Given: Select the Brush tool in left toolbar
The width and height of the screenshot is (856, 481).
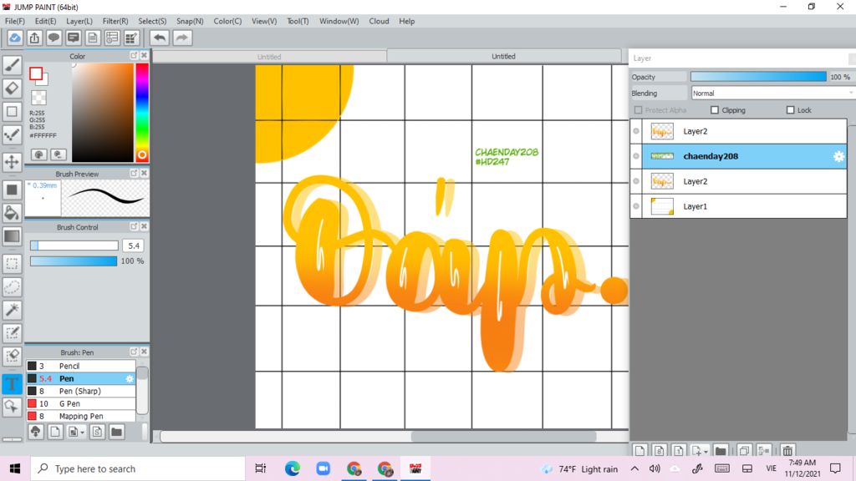Looking at the screenshot, I should tap(12, 65).
